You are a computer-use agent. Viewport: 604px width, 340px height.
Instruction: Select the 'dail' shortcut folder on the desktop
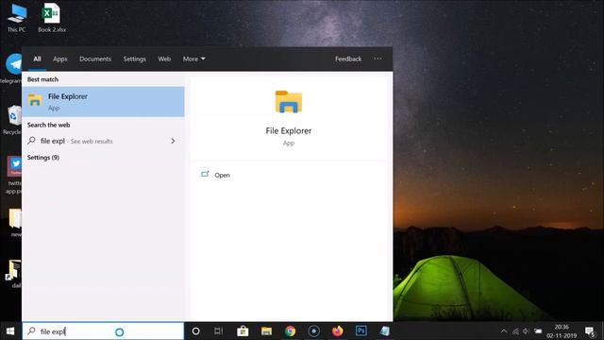click(x=14, y=274)
